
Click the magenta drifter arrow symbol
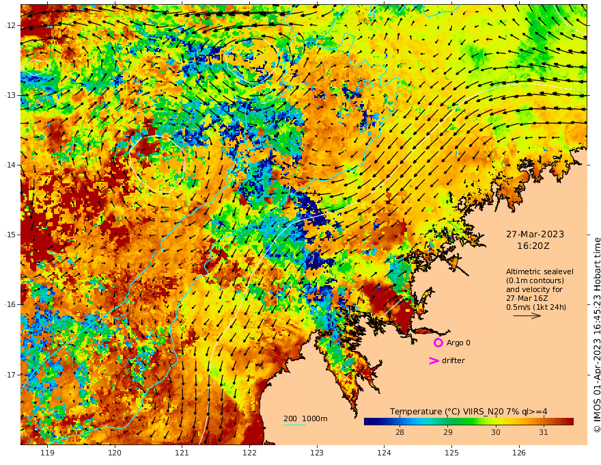tap(434, 360)
